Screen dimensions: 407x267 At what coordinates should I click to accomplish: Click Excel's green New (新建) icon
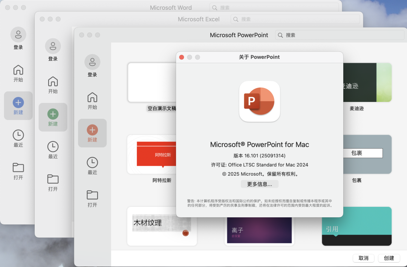coord(53,114)
